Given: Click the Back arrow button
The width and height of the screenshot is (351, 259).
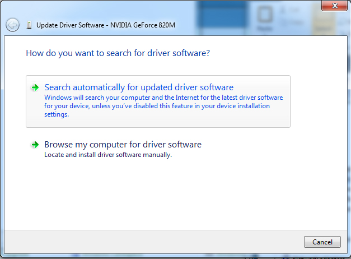Looking at the screenshot, I should tap(12, 25).
